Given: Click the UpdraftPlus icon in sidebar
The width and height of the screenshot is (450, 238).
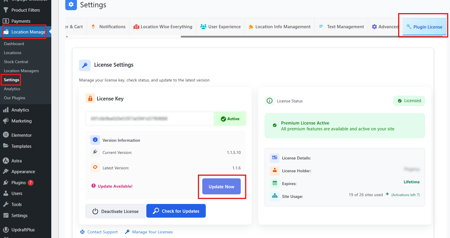Looking at the screenshot, I should pyautogui.click(x=6, y=230).
